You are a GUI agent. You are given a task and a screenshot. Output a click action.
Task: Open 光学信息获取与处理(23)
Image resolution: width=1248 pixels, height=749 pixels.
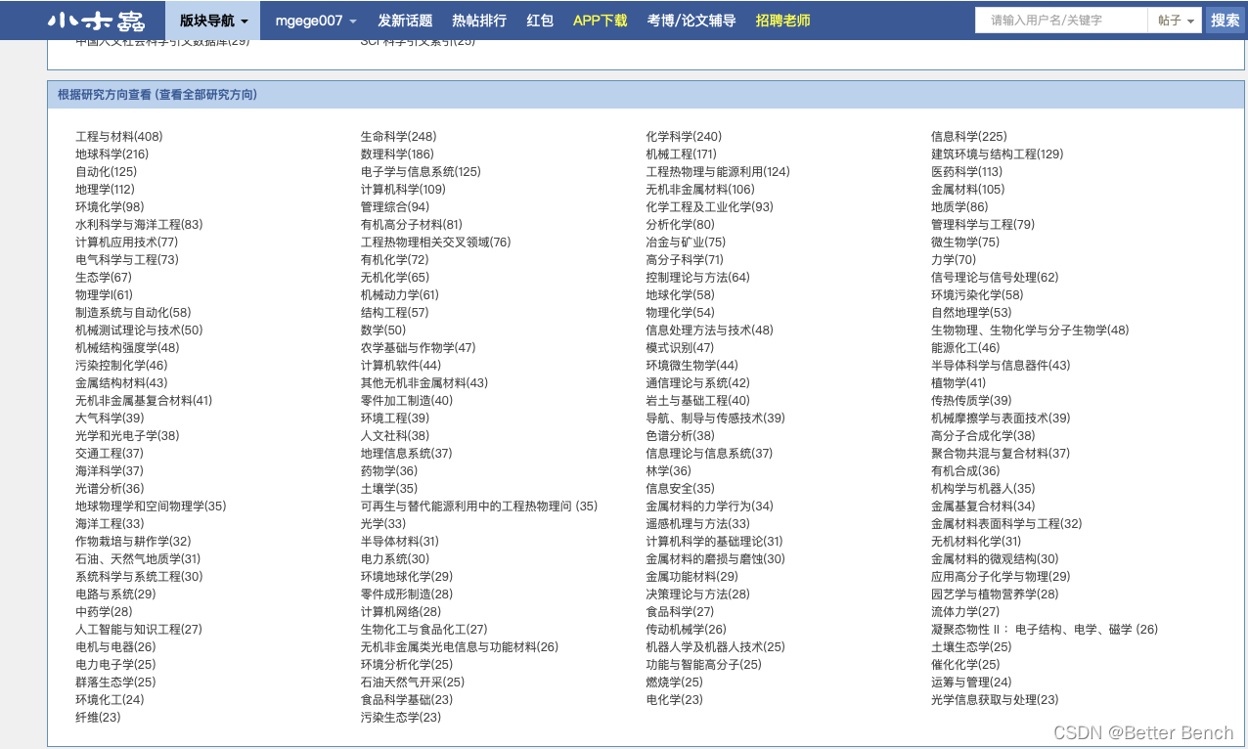tap(995, 700)
